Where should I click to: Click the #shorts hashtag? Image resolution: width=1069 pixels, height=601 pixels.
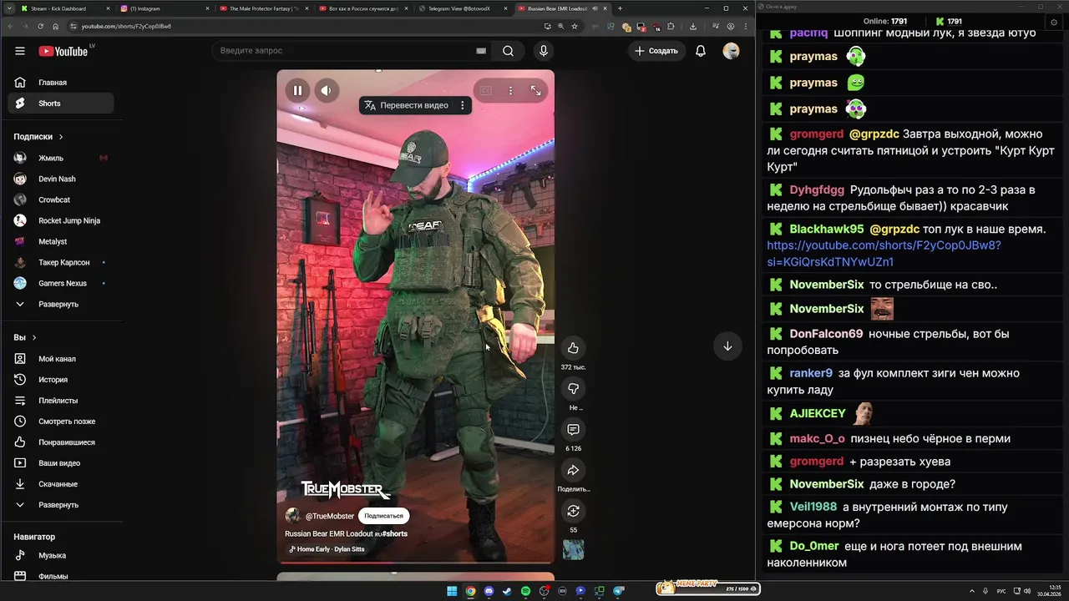(x=395, y=533)
